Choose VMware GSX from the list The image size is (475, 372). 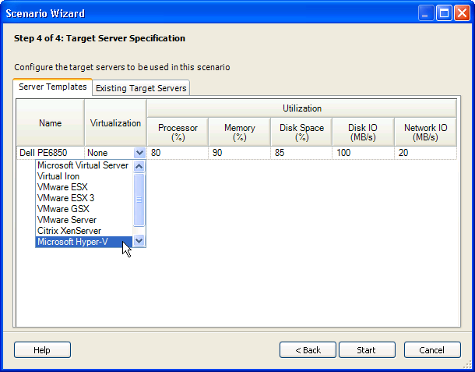coord(84,209)
